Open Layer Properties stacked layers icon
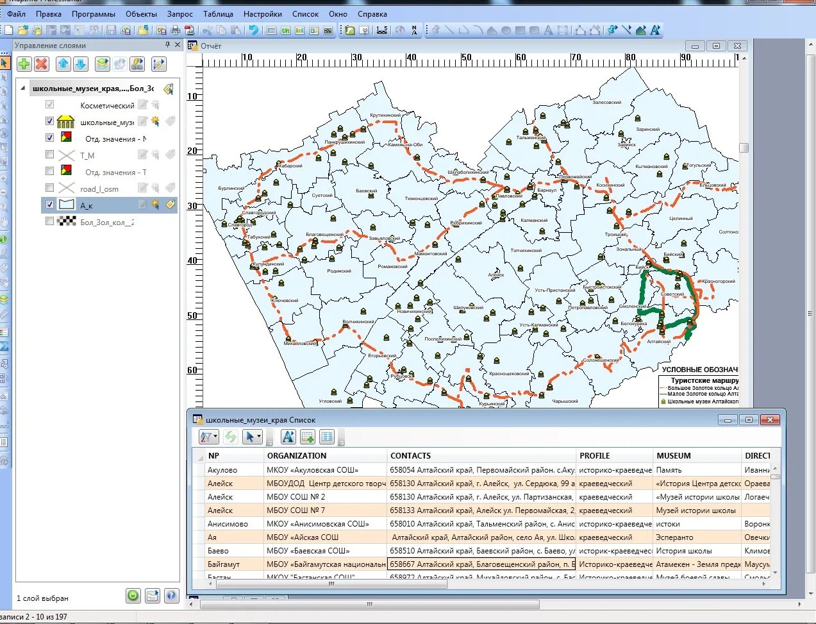 pos(102,63)
